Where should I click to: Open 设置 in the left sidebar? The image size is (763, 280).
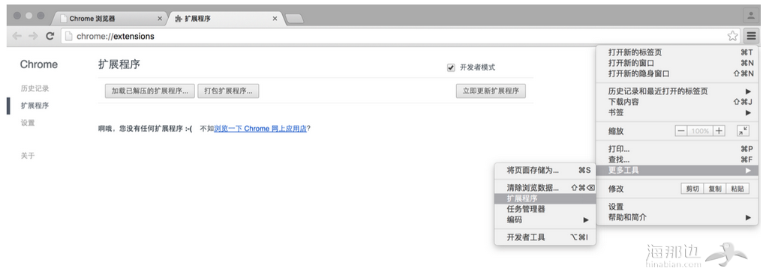coord(28,123)
